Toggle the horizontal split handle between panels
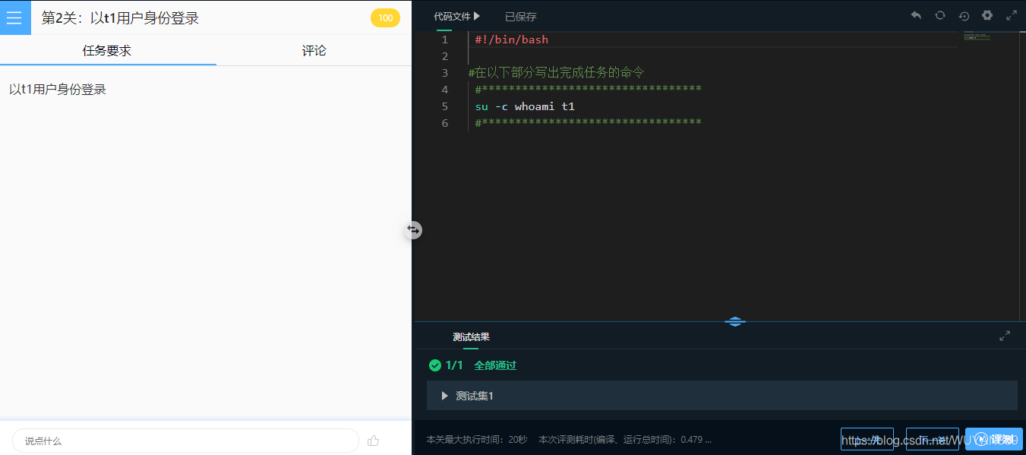The height and width of the screenshot is (455, 1026). tap(412, 229)
